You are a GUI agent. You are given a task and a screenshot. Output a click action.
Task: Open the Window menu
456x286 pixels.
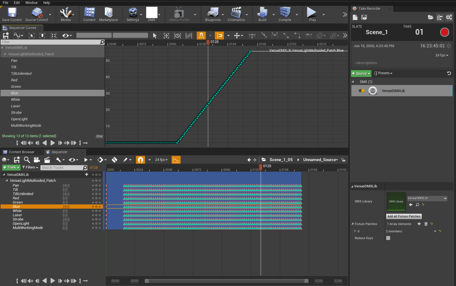tap(31, 3)
